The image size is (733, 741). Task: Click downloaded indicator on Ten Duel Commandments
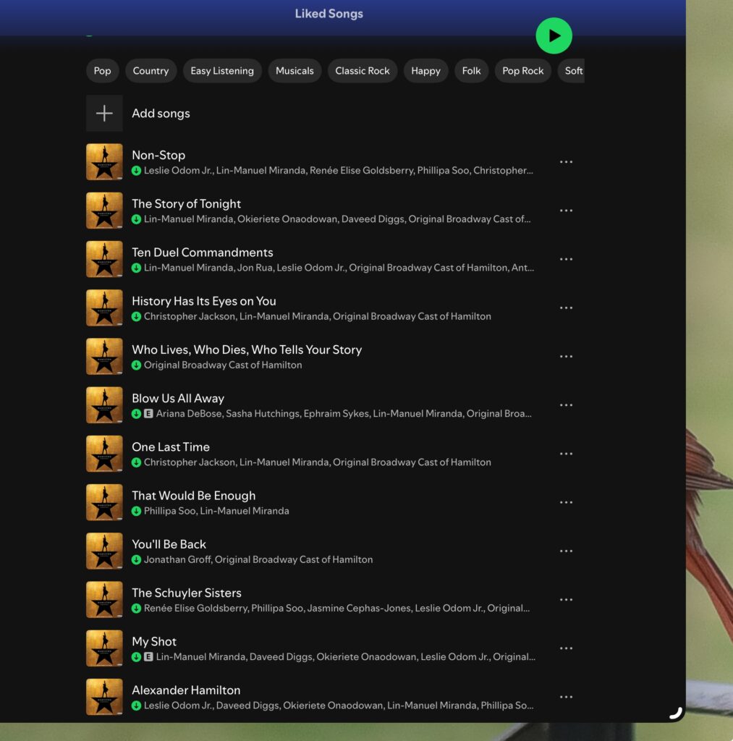coord(136,268)
